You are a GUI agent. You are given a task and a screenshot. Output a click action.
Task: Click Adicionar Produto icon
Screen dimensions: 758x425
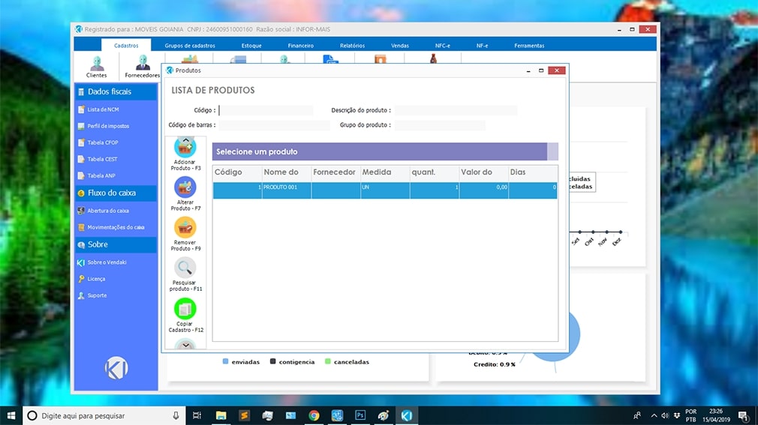[185, 148]
